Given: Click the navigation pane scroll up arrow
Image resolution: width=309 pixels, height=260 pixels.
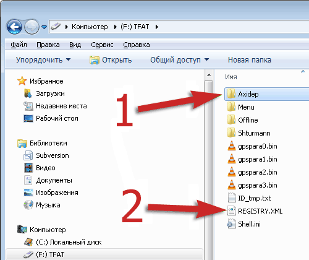Looking at the screenshot, I should point(209,75).
